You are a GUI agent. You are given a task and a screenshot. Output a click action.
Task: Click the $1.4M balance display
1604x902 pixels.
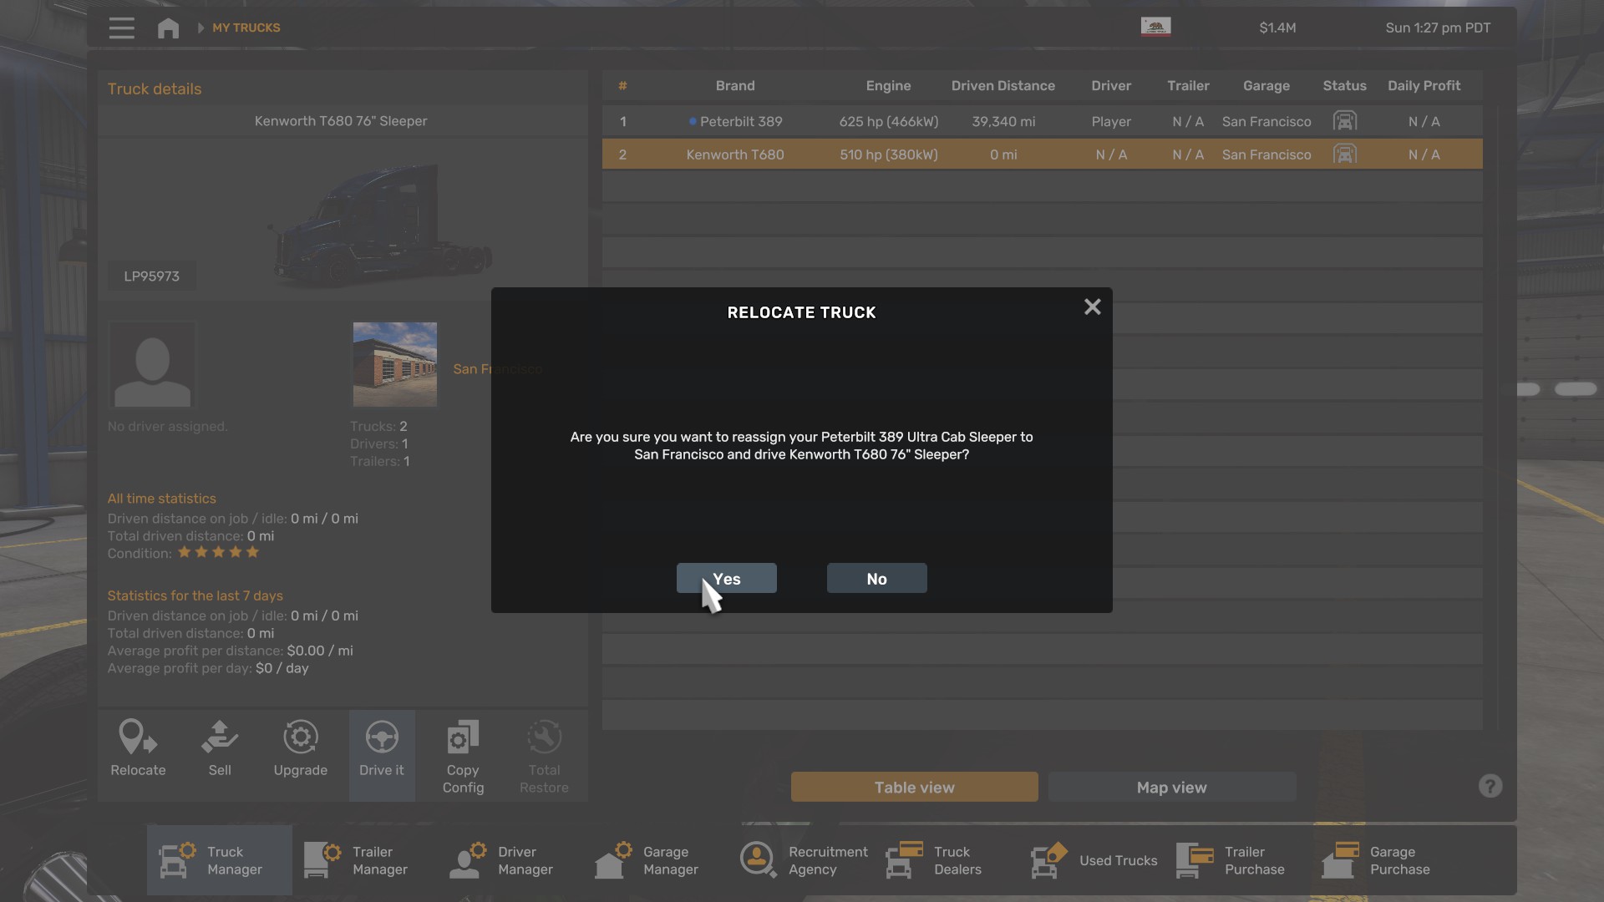(1277, 28)
